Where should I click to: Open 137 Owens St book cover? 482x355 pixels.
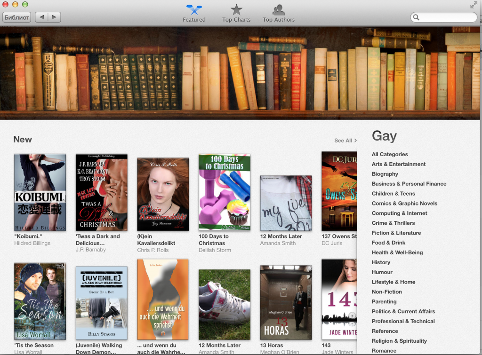pyautogui.click(x=339, y=191)
